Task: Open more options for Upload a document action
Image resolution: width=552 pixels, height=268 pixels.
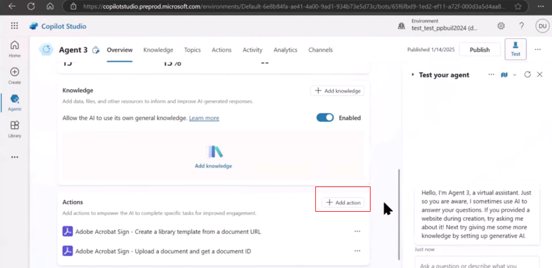Action: point(357,251)
